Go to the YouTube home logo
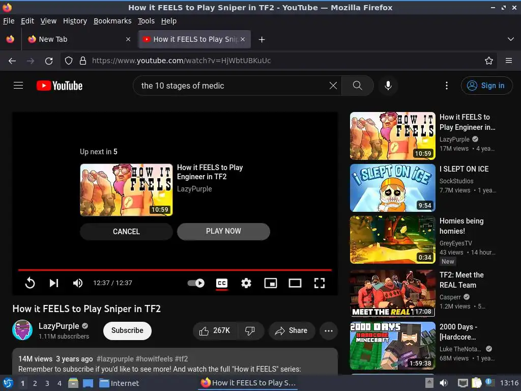521x391 pixels. (x=60, y=86)
